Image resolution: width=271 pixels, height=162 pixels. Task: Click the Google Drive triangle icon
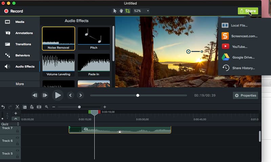226,57
